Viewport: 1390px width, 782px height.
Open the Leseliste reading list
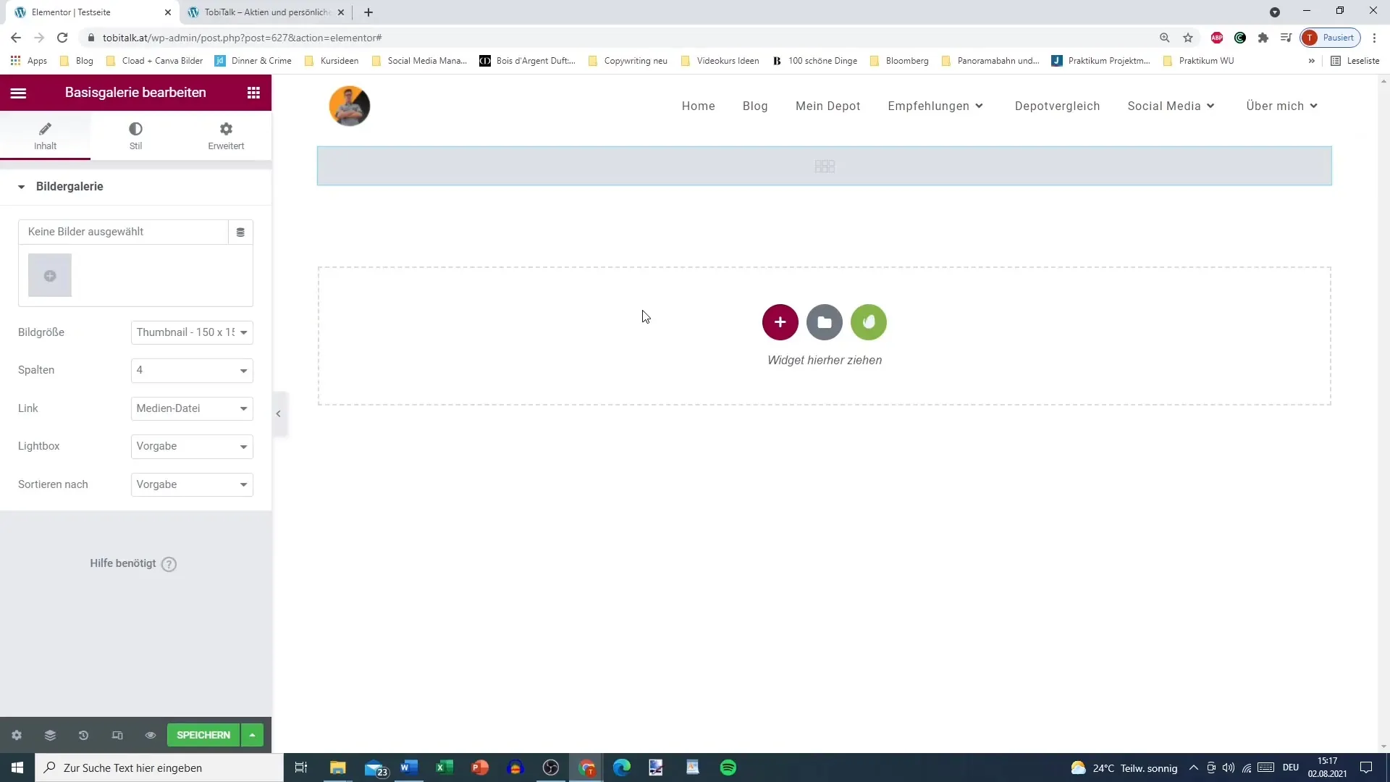coord(1355,61)
